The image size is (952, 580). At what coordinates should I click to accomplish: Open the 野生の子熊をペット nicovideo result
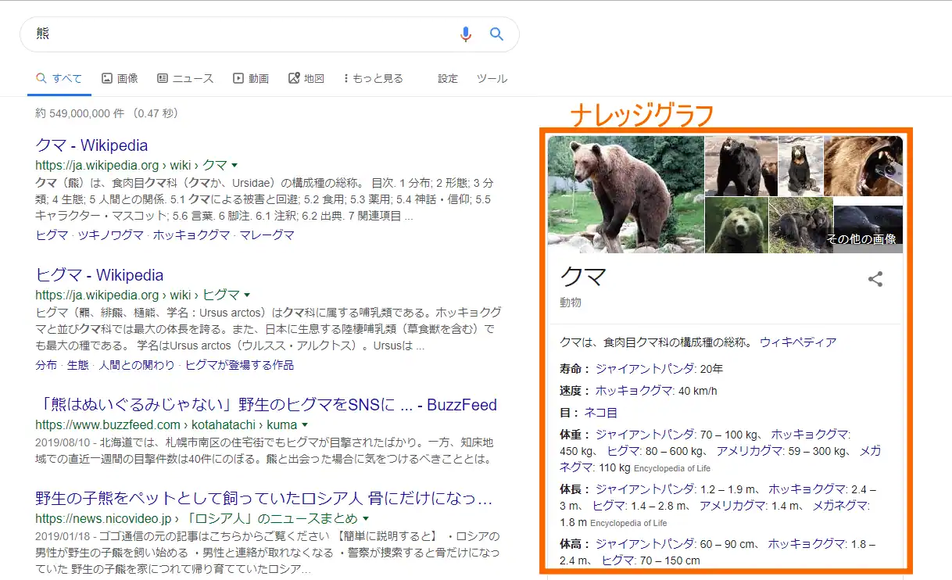[264, 498]
